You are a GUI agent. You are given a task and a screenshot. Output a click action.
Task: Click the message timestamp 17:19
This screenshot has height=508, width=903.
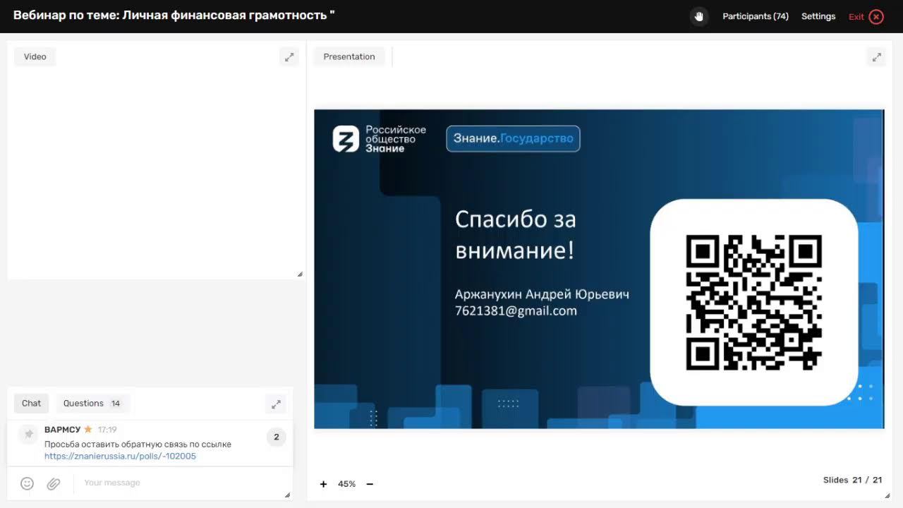tap(107, 430)
